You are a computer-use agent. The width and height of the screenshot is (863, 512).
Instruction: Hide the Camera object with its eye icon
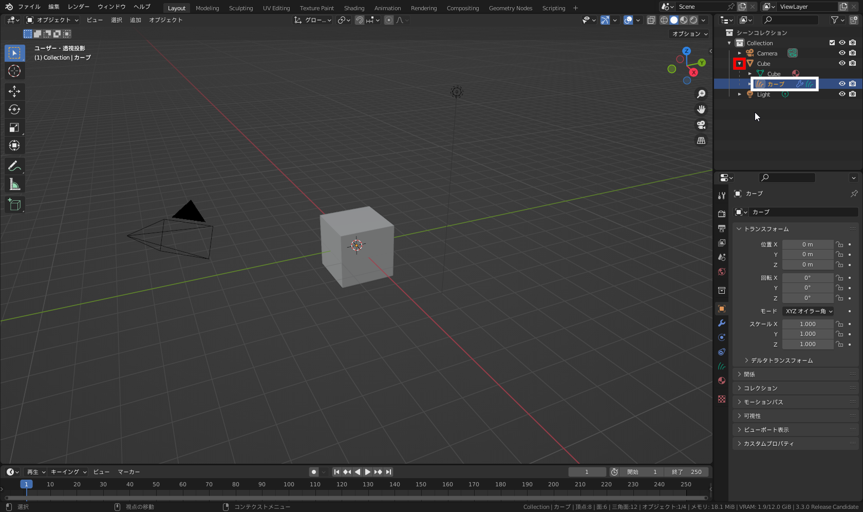842,53
